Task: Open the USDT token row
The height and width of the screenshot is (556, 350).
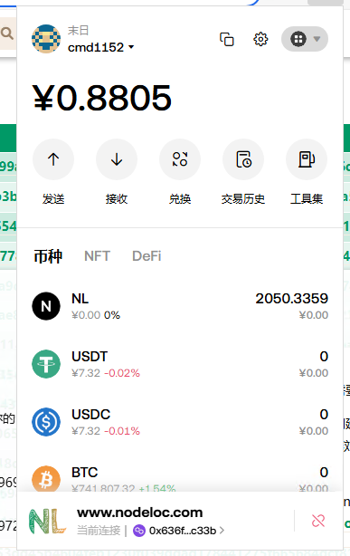Action: 180,364
